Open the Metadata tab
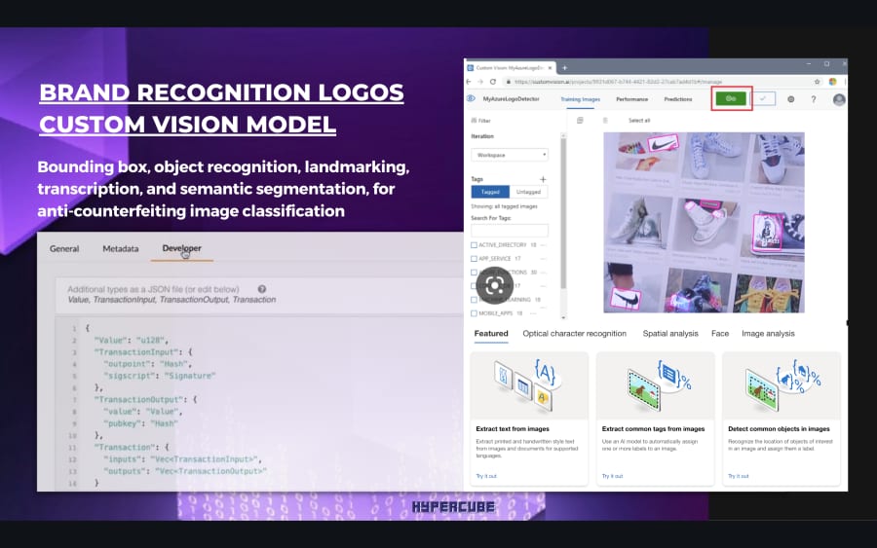The height and width of the screenshot is (548, 877). [120, 248]
